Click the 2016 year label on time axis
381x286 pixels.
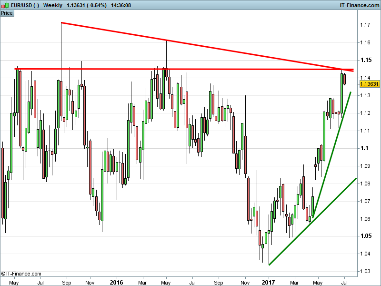tap(116, 283)
